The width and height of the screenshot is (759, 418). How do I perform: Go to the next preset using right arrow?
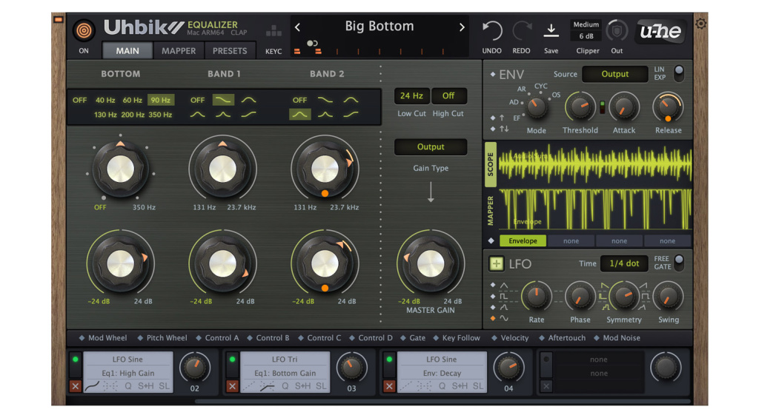pos(462,27)
